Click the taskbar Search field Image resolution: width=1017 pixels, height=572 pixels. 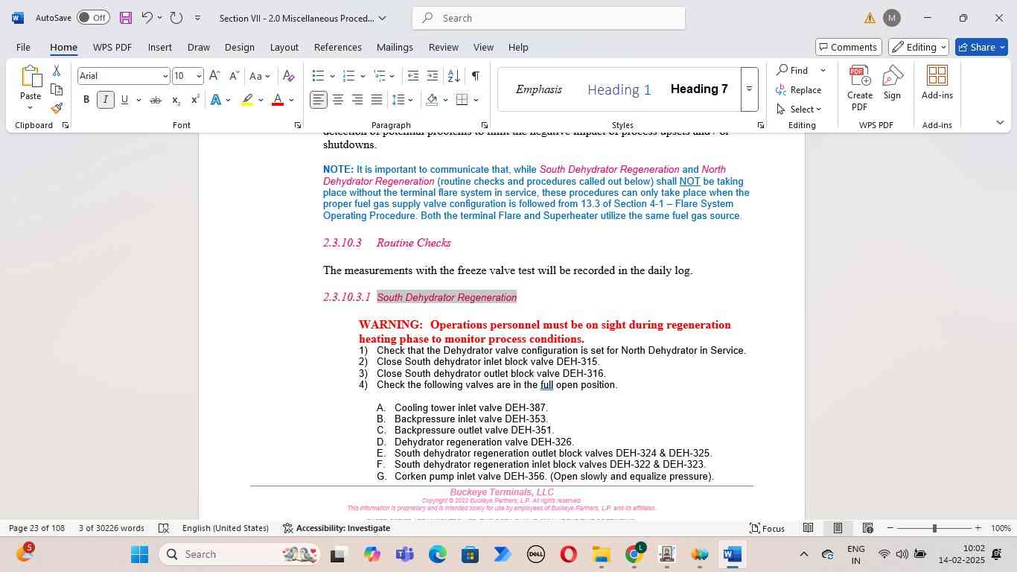[x=239, y=554]
